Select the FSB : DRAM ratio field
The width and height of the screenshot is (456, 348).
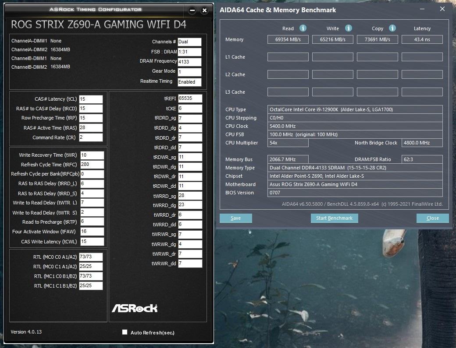coord(189,52)
